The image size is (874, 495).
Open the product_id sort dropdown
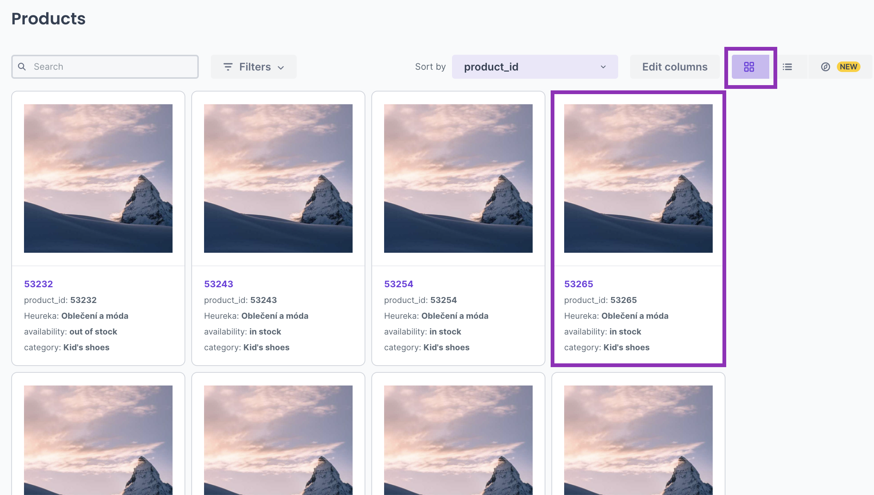[x=525, y=67]
